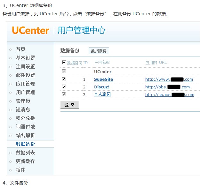Switch to the 数据恢复 tab
Screen dimensions: 200x188
[99, 51]
